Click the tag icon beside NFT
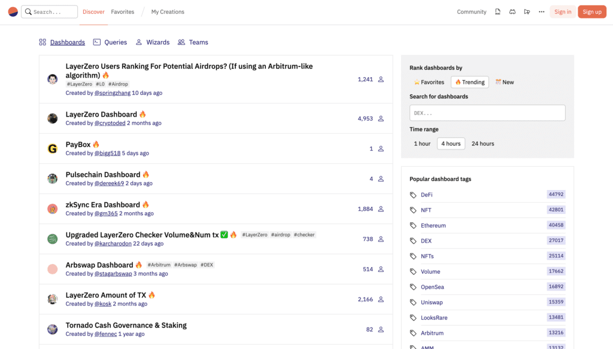613x349 pixels. pyautogui.click(x=413, y=210)
